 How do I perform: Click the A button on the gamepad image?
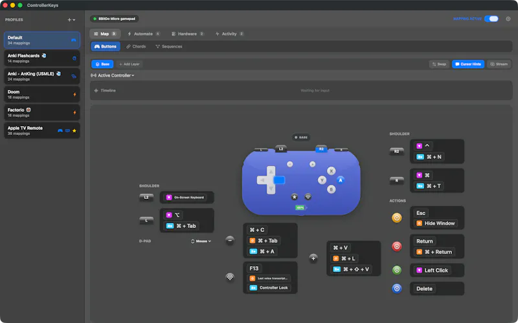pyautogui.click(x=341, y=180)
